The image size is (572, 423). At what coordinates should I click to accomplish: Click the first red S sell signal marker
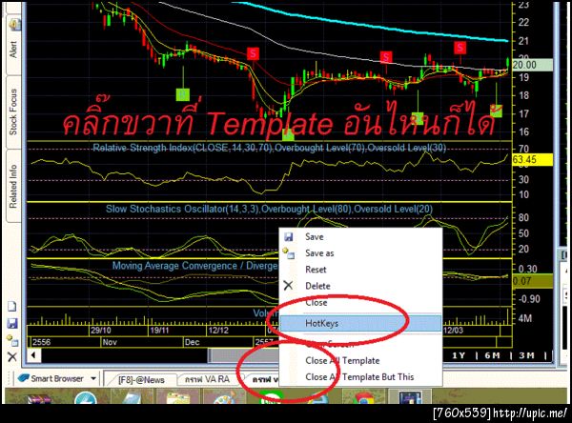coord(253,53)
